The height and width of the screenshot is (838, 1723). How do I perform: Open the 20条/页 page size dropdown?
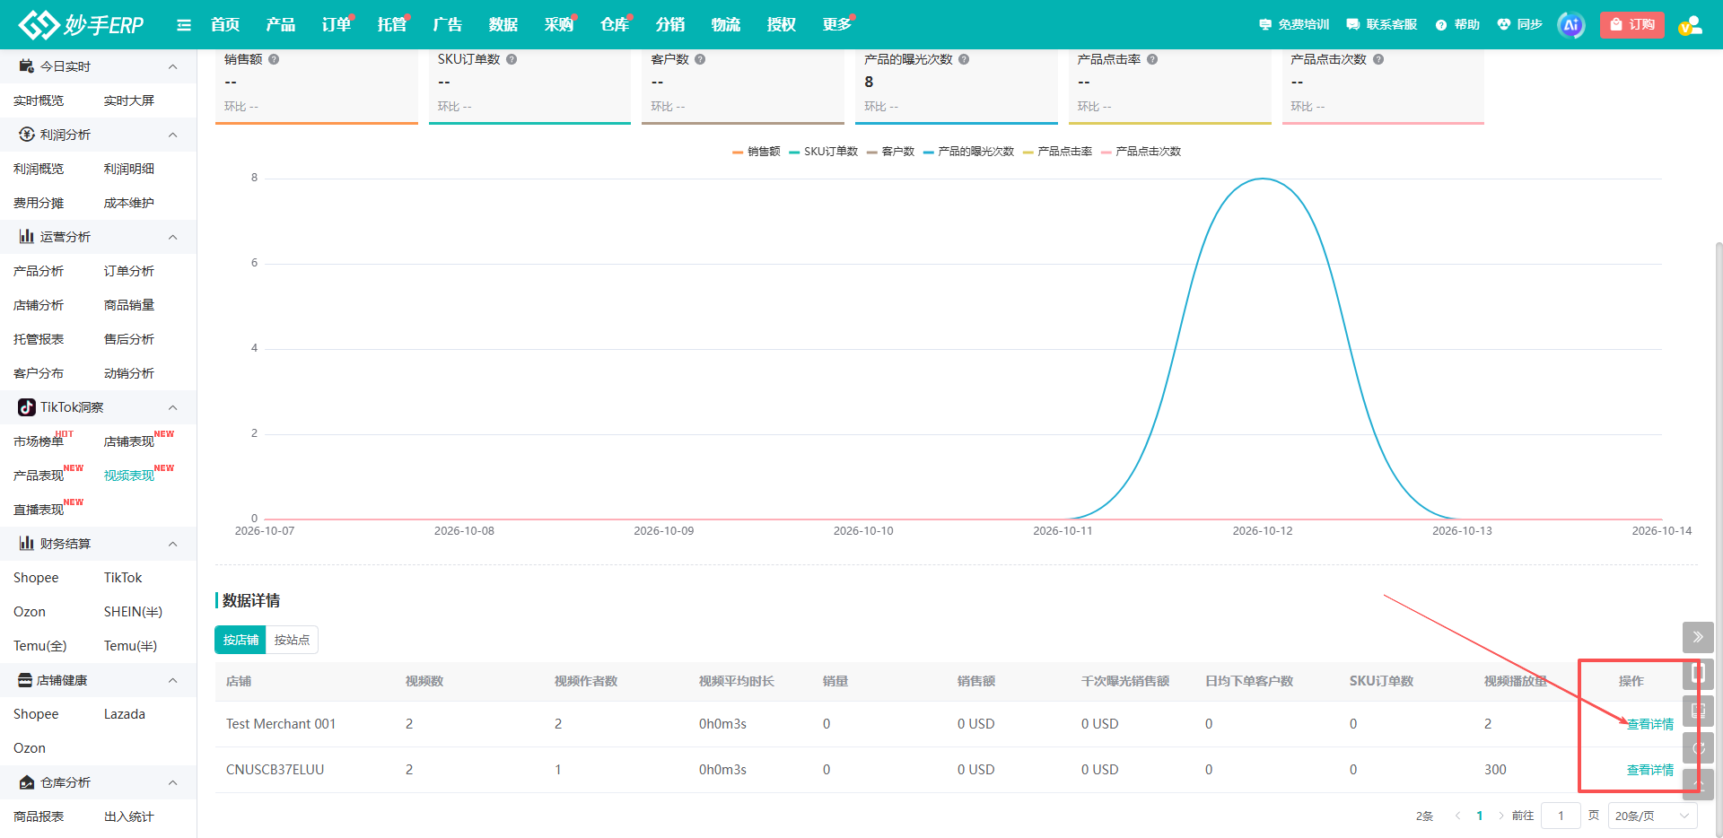[x=1652, y=816]
